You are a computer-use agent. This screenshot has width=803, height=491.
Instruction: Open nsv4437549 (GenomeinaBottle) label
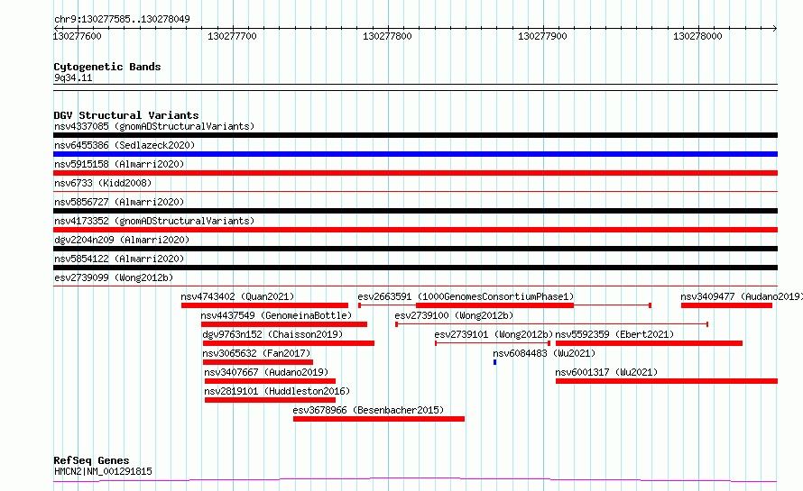tap(277, 315)
